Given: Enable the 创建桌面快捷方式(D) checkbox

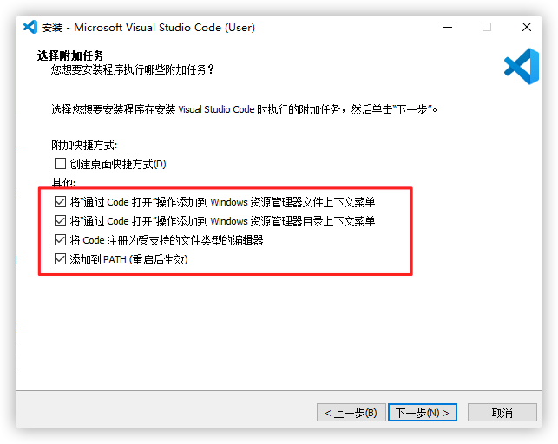Looking at the screenshot, I should (60, 164).
